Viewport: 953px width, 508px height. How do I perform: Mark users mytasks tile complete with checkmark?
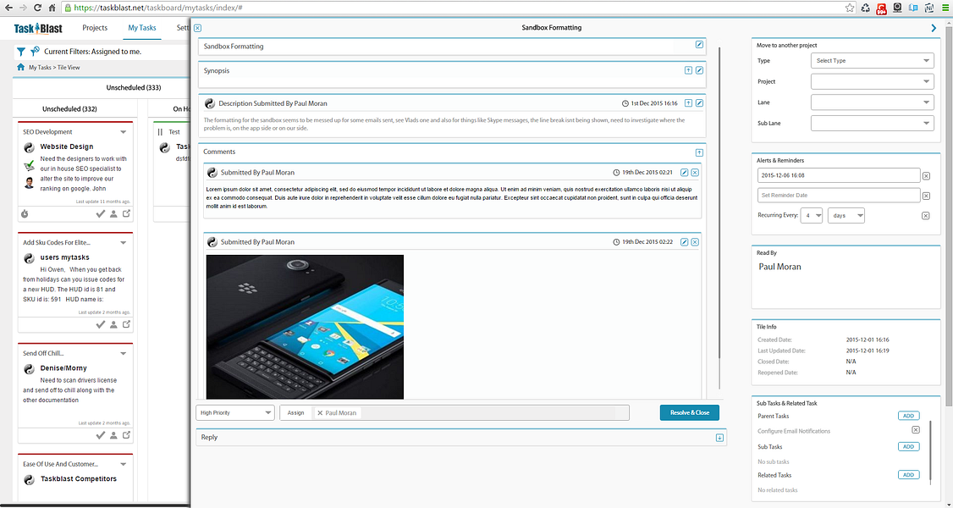coord(101,324)
